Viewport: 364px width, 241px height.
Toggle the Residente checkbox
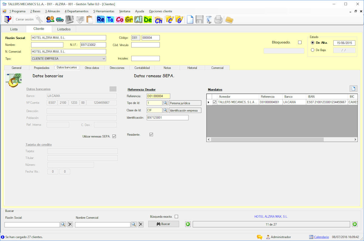click(151, 134)
